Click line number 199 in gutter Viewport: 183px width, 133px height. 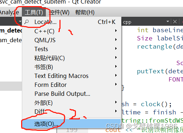[x=72, y=130]
